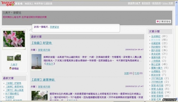Select 【新竹】海山漁港 in left 最新文章 list
Screen dimensions: 178x102
(14, 90)
